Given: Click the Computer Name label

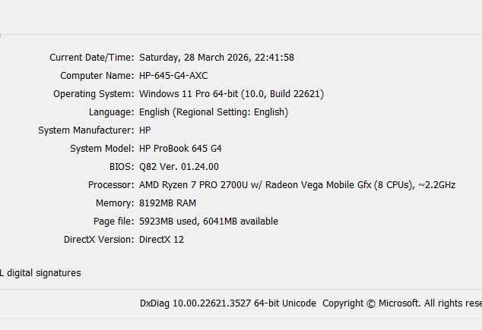Looking at the screenshot, I should (97, 76).
